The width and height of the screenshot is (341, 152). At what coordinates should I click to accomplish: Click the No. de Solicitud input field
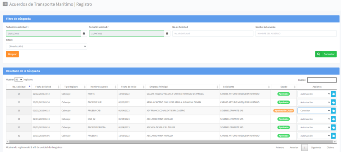coord(213,33)
